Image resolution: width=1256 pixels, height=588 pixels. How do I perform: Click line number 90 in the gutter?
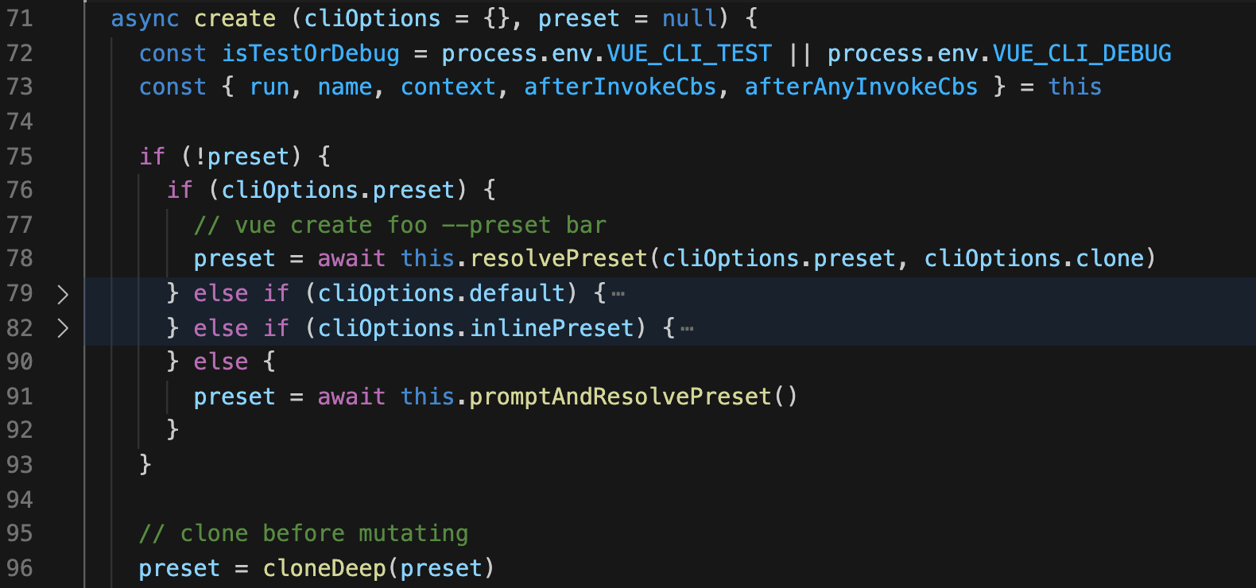20,362
